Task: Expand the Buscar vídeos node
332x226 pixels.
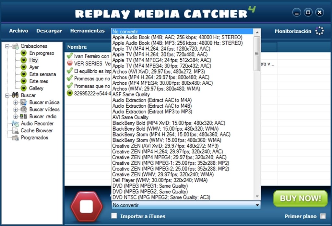Action: coord(16,110)
